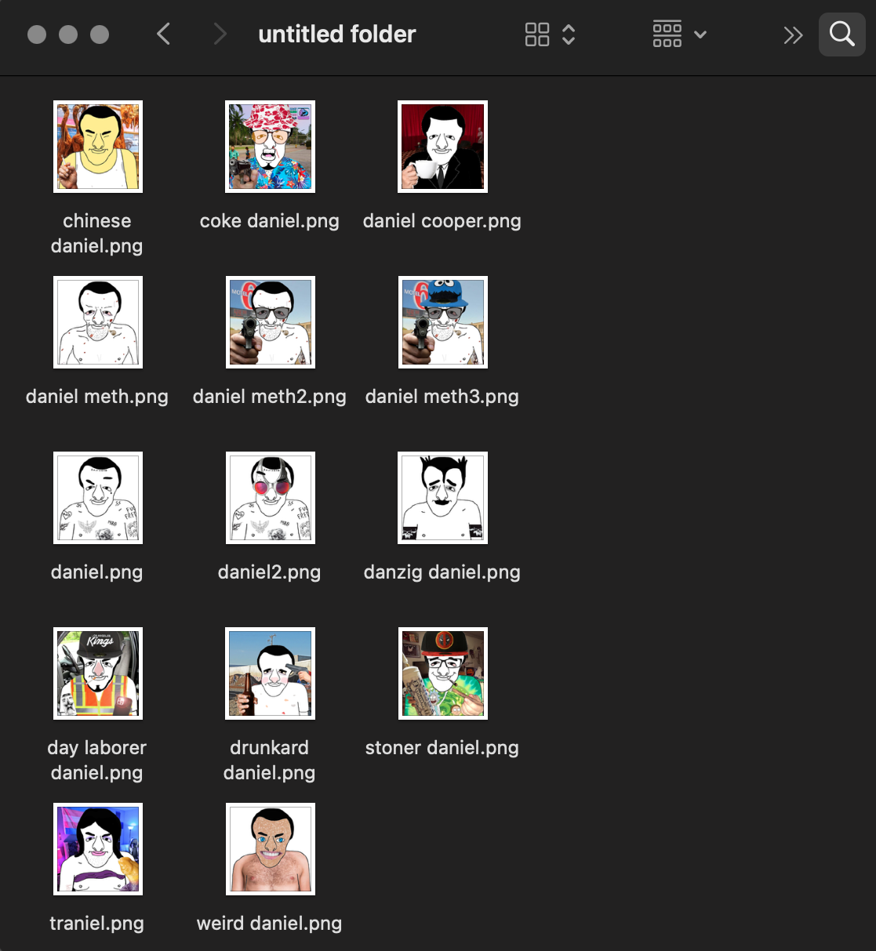
Task: Open the search magnifier
Action: (x=842, y=34)
